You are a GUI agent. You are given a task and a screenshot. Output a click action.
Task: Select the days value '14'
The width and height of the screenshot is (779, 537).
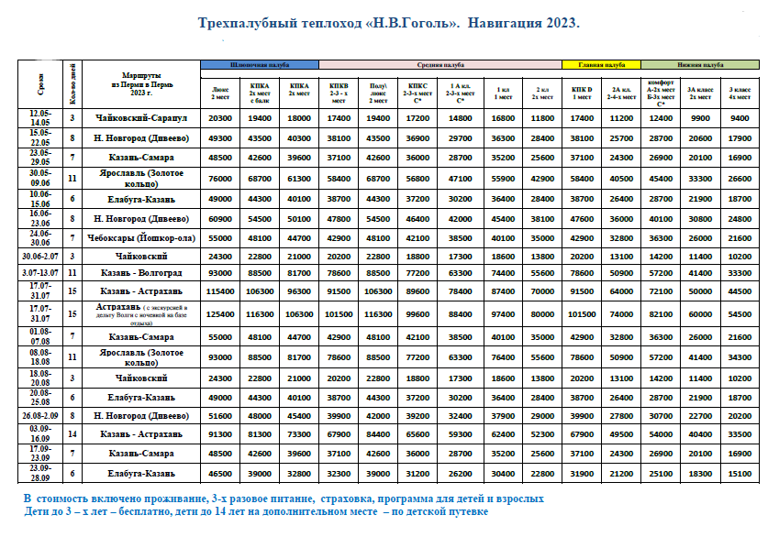pos(72,434)
